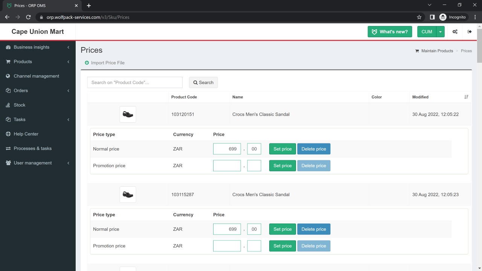Image resolution: width=482 pixels, height=271 pixels.
Task: Expand the Business insights submenu chevron
Action: click(68, 47)
